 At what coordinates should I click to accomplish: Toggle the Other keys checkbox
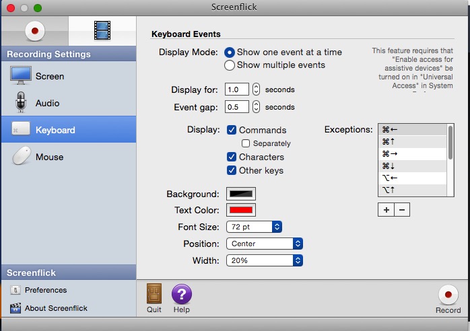coord(232,170)
